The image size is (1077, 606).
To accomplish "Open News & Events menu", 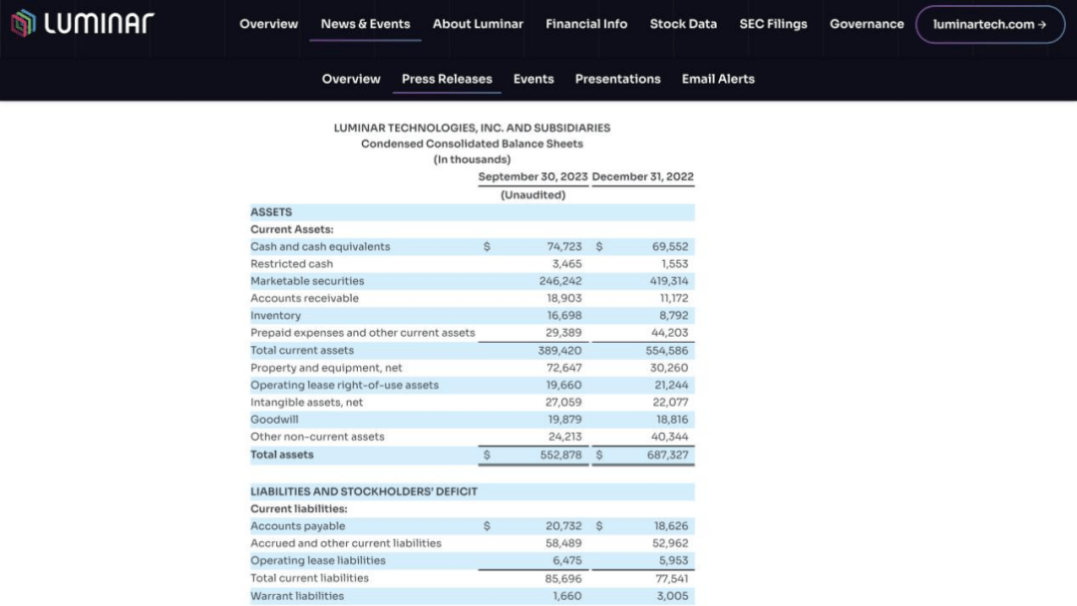I will click(x=365, y=24).
